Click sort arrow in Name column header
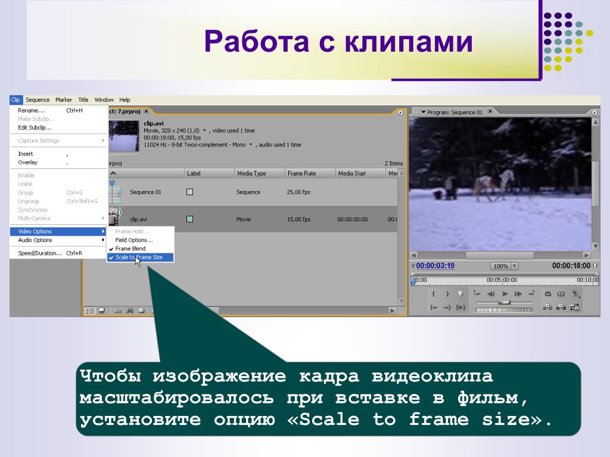 [x=113, y=173]
